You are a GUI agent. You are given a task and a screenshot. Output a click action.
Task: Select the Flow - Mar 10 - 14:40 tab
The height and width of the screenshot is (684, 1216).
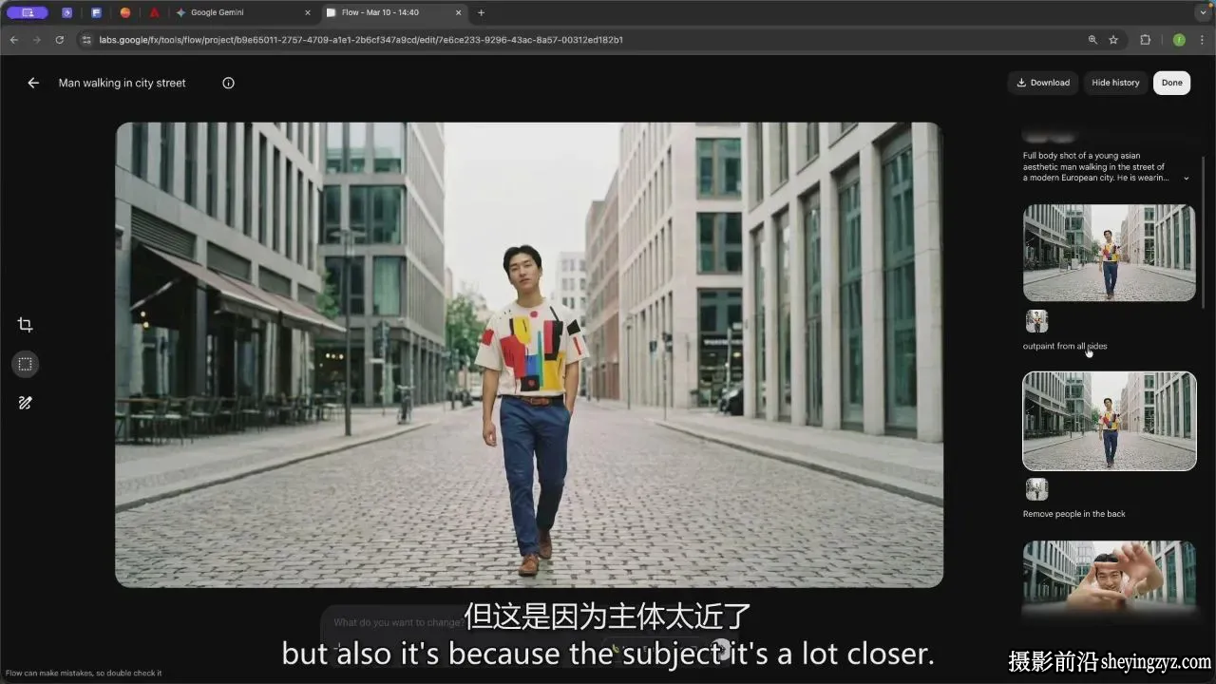tap(393, 12)
